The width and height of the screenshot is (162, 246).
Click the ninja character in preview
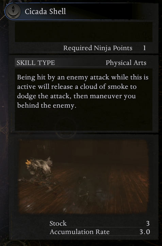pyautogui.click(x=82, y=191)
